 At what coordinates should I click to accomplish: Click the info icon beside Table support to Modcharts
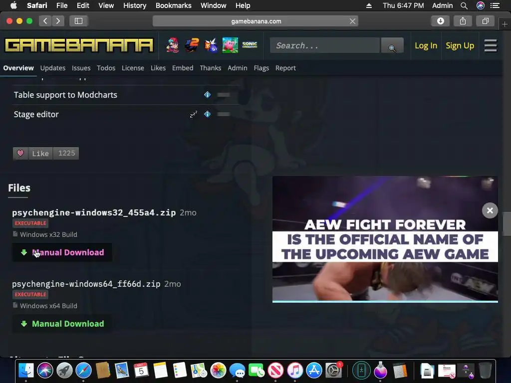(x=207, y=95)
